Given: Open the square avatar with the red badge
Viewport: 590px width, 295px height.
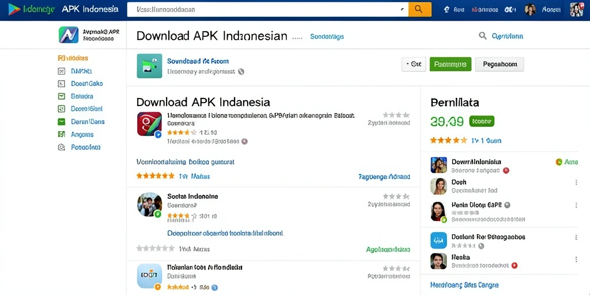Looking at the screenshot, I should (x=576, y=10).
